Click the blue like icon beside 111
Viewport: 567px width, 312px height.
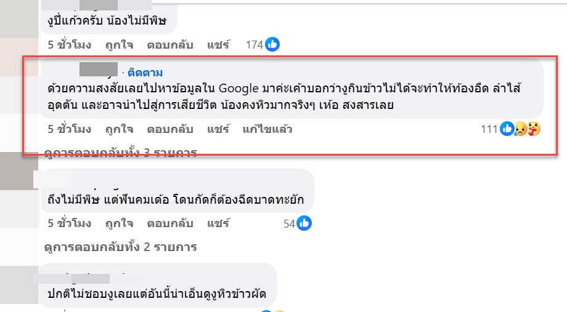[x=507, y=129]
